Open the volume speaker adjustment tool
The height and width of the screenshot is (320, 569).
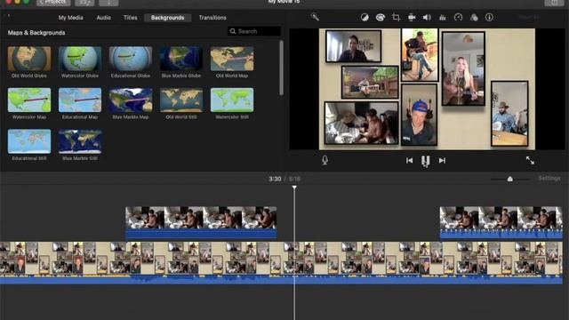click(427, 18)
